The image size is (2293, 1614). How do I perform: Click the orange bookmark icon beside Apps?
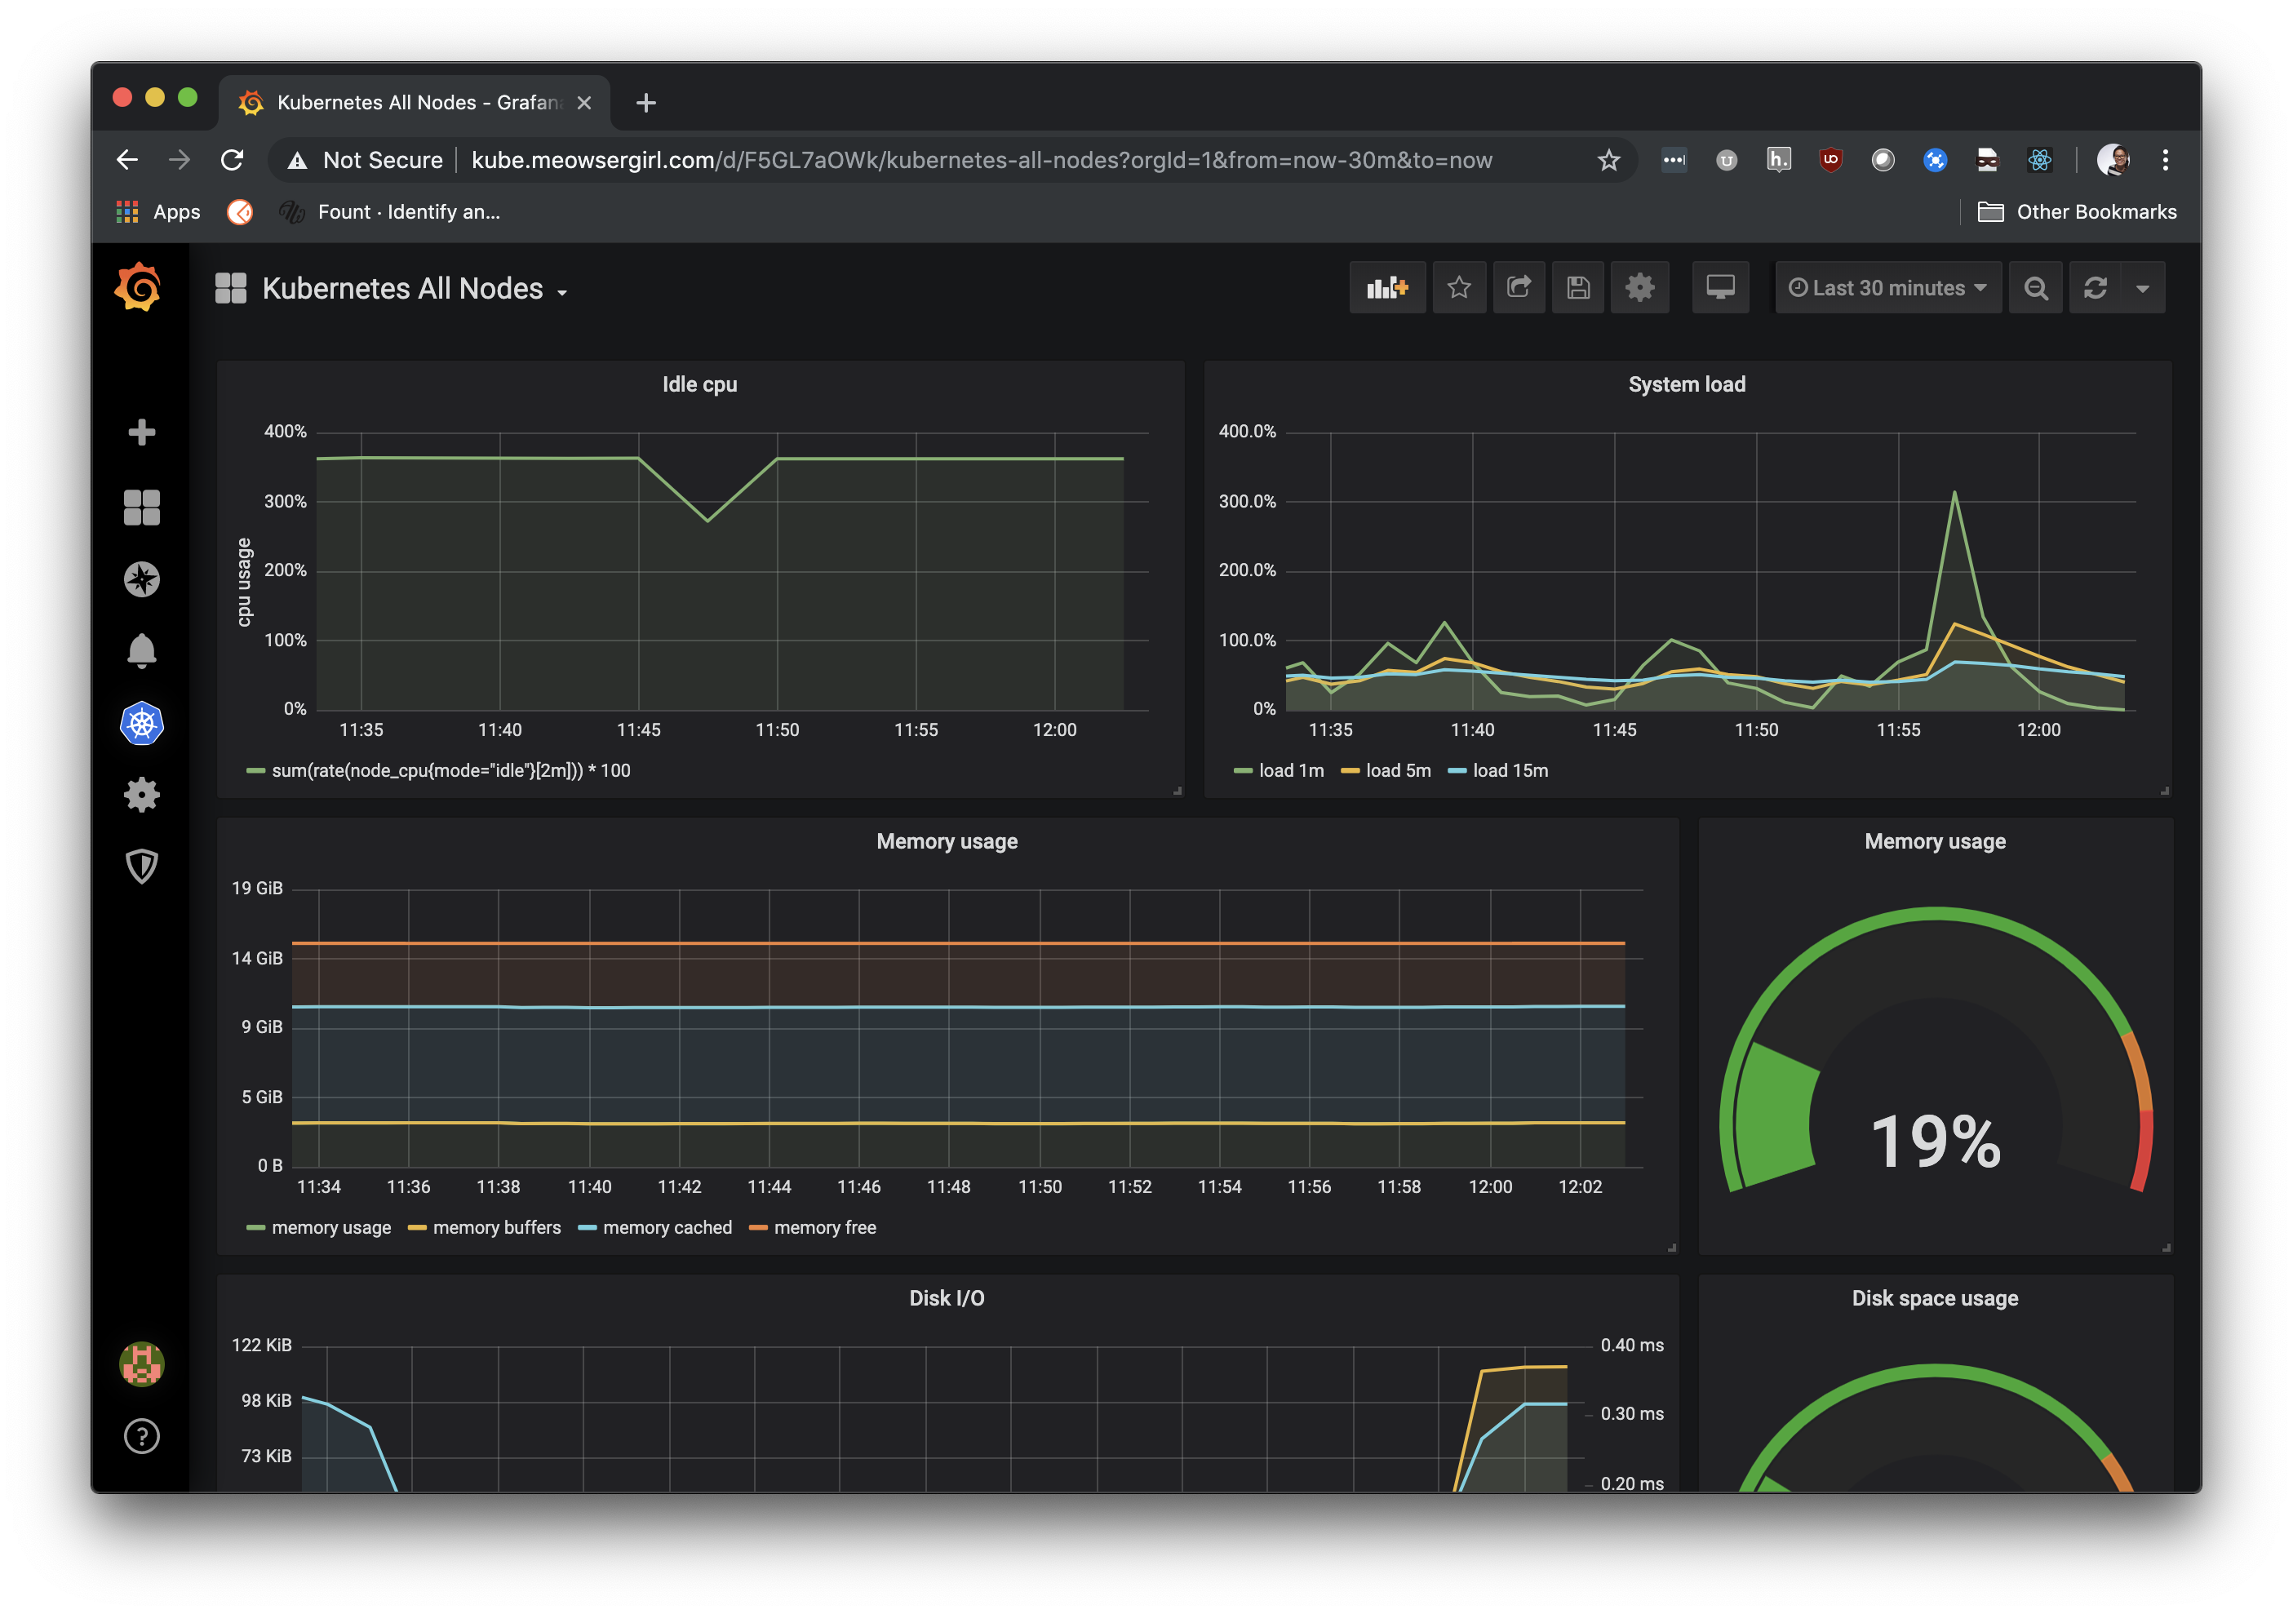click(240, 211)
